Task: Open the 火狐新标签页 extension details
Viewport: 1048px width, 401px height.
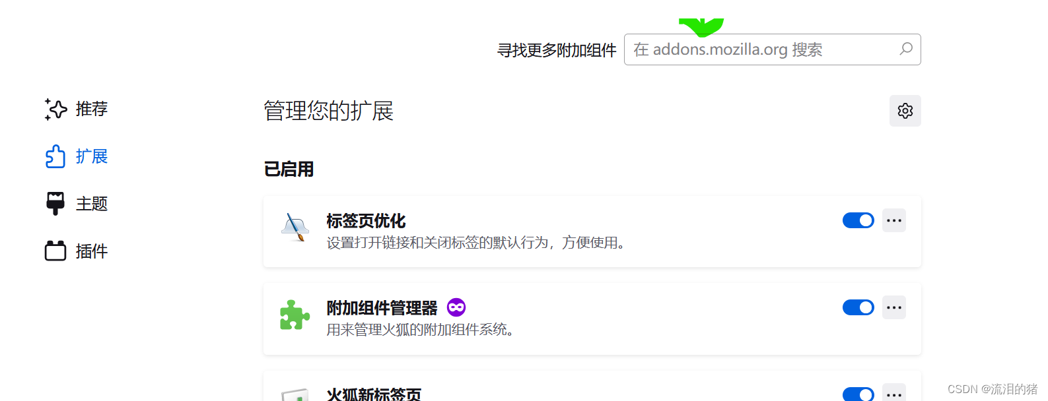Action: point(374,394)
